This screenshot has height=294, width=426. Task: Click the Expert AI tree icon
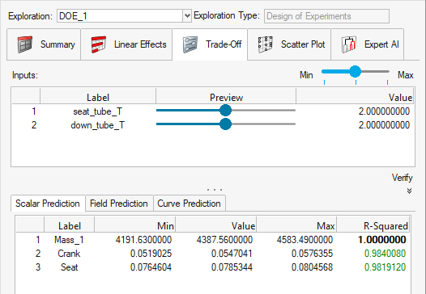click(x=348, y=44)
